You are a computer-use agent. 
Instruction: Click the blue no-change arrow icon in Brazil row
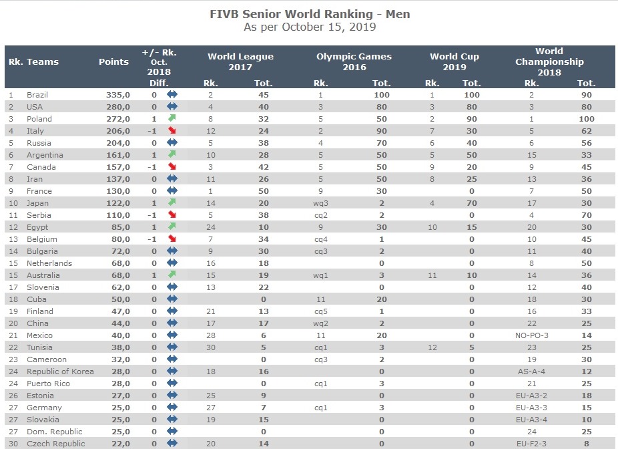click(x=172, y=94)
